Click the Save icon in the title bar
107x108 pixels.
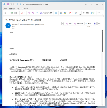click(8, 4)
